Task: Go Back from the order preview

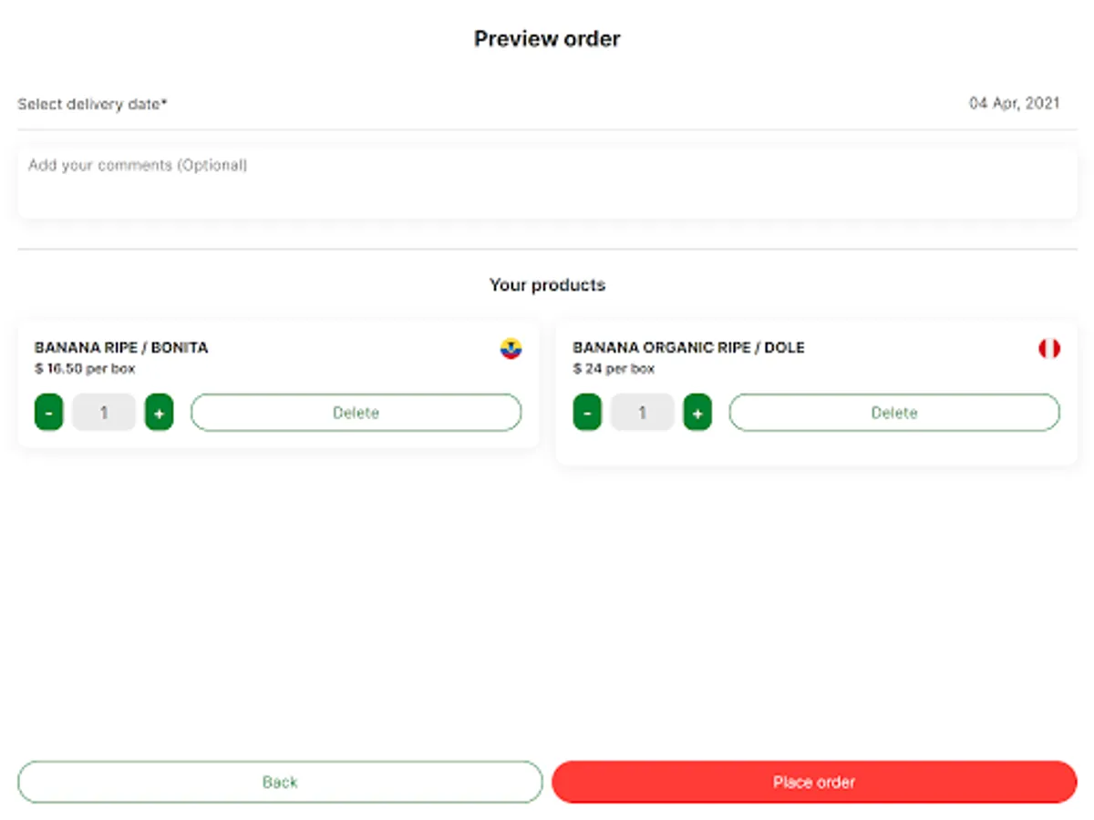Action: (x=280, y=782)
